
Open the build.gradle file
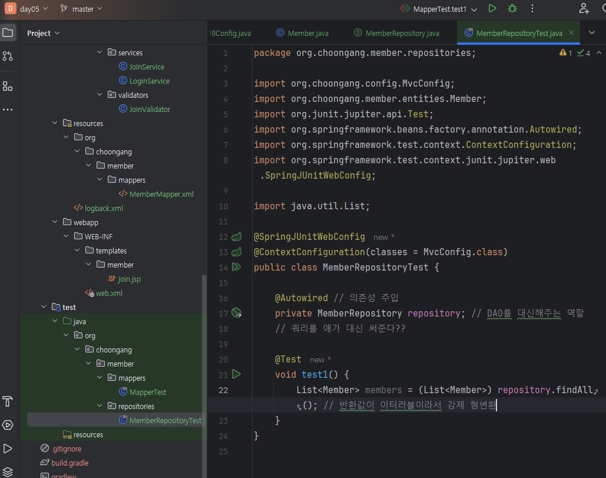(69, 463)
